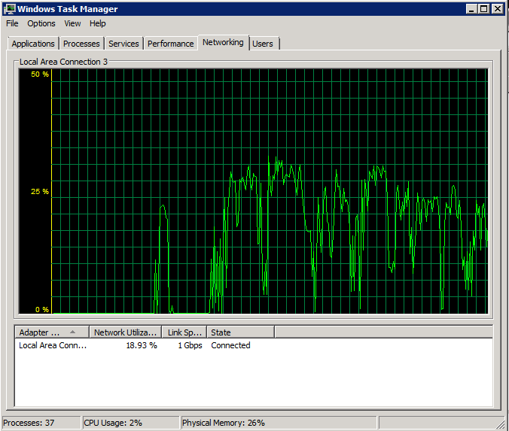
Task: Maximize the Task Manager window
Action: 483,9
